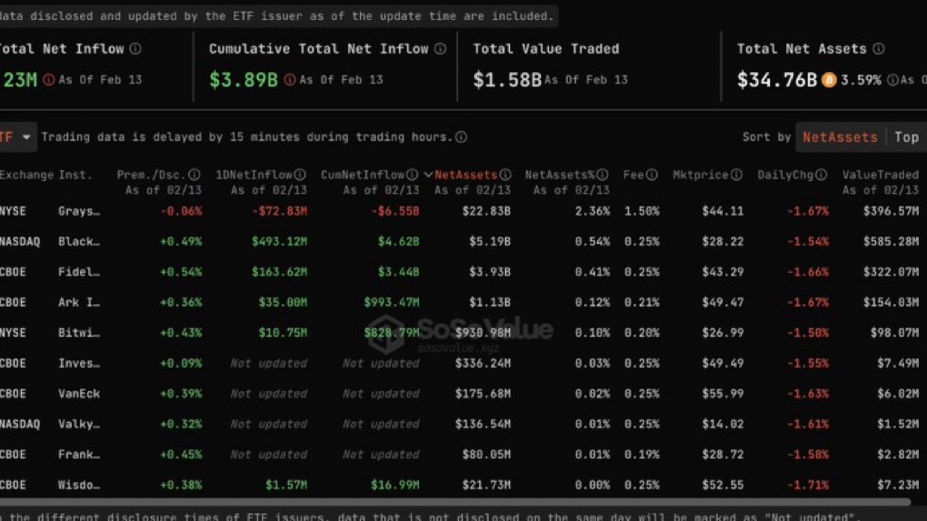
Task: Open the Grayscale ETF row
Action: point(79,211)
